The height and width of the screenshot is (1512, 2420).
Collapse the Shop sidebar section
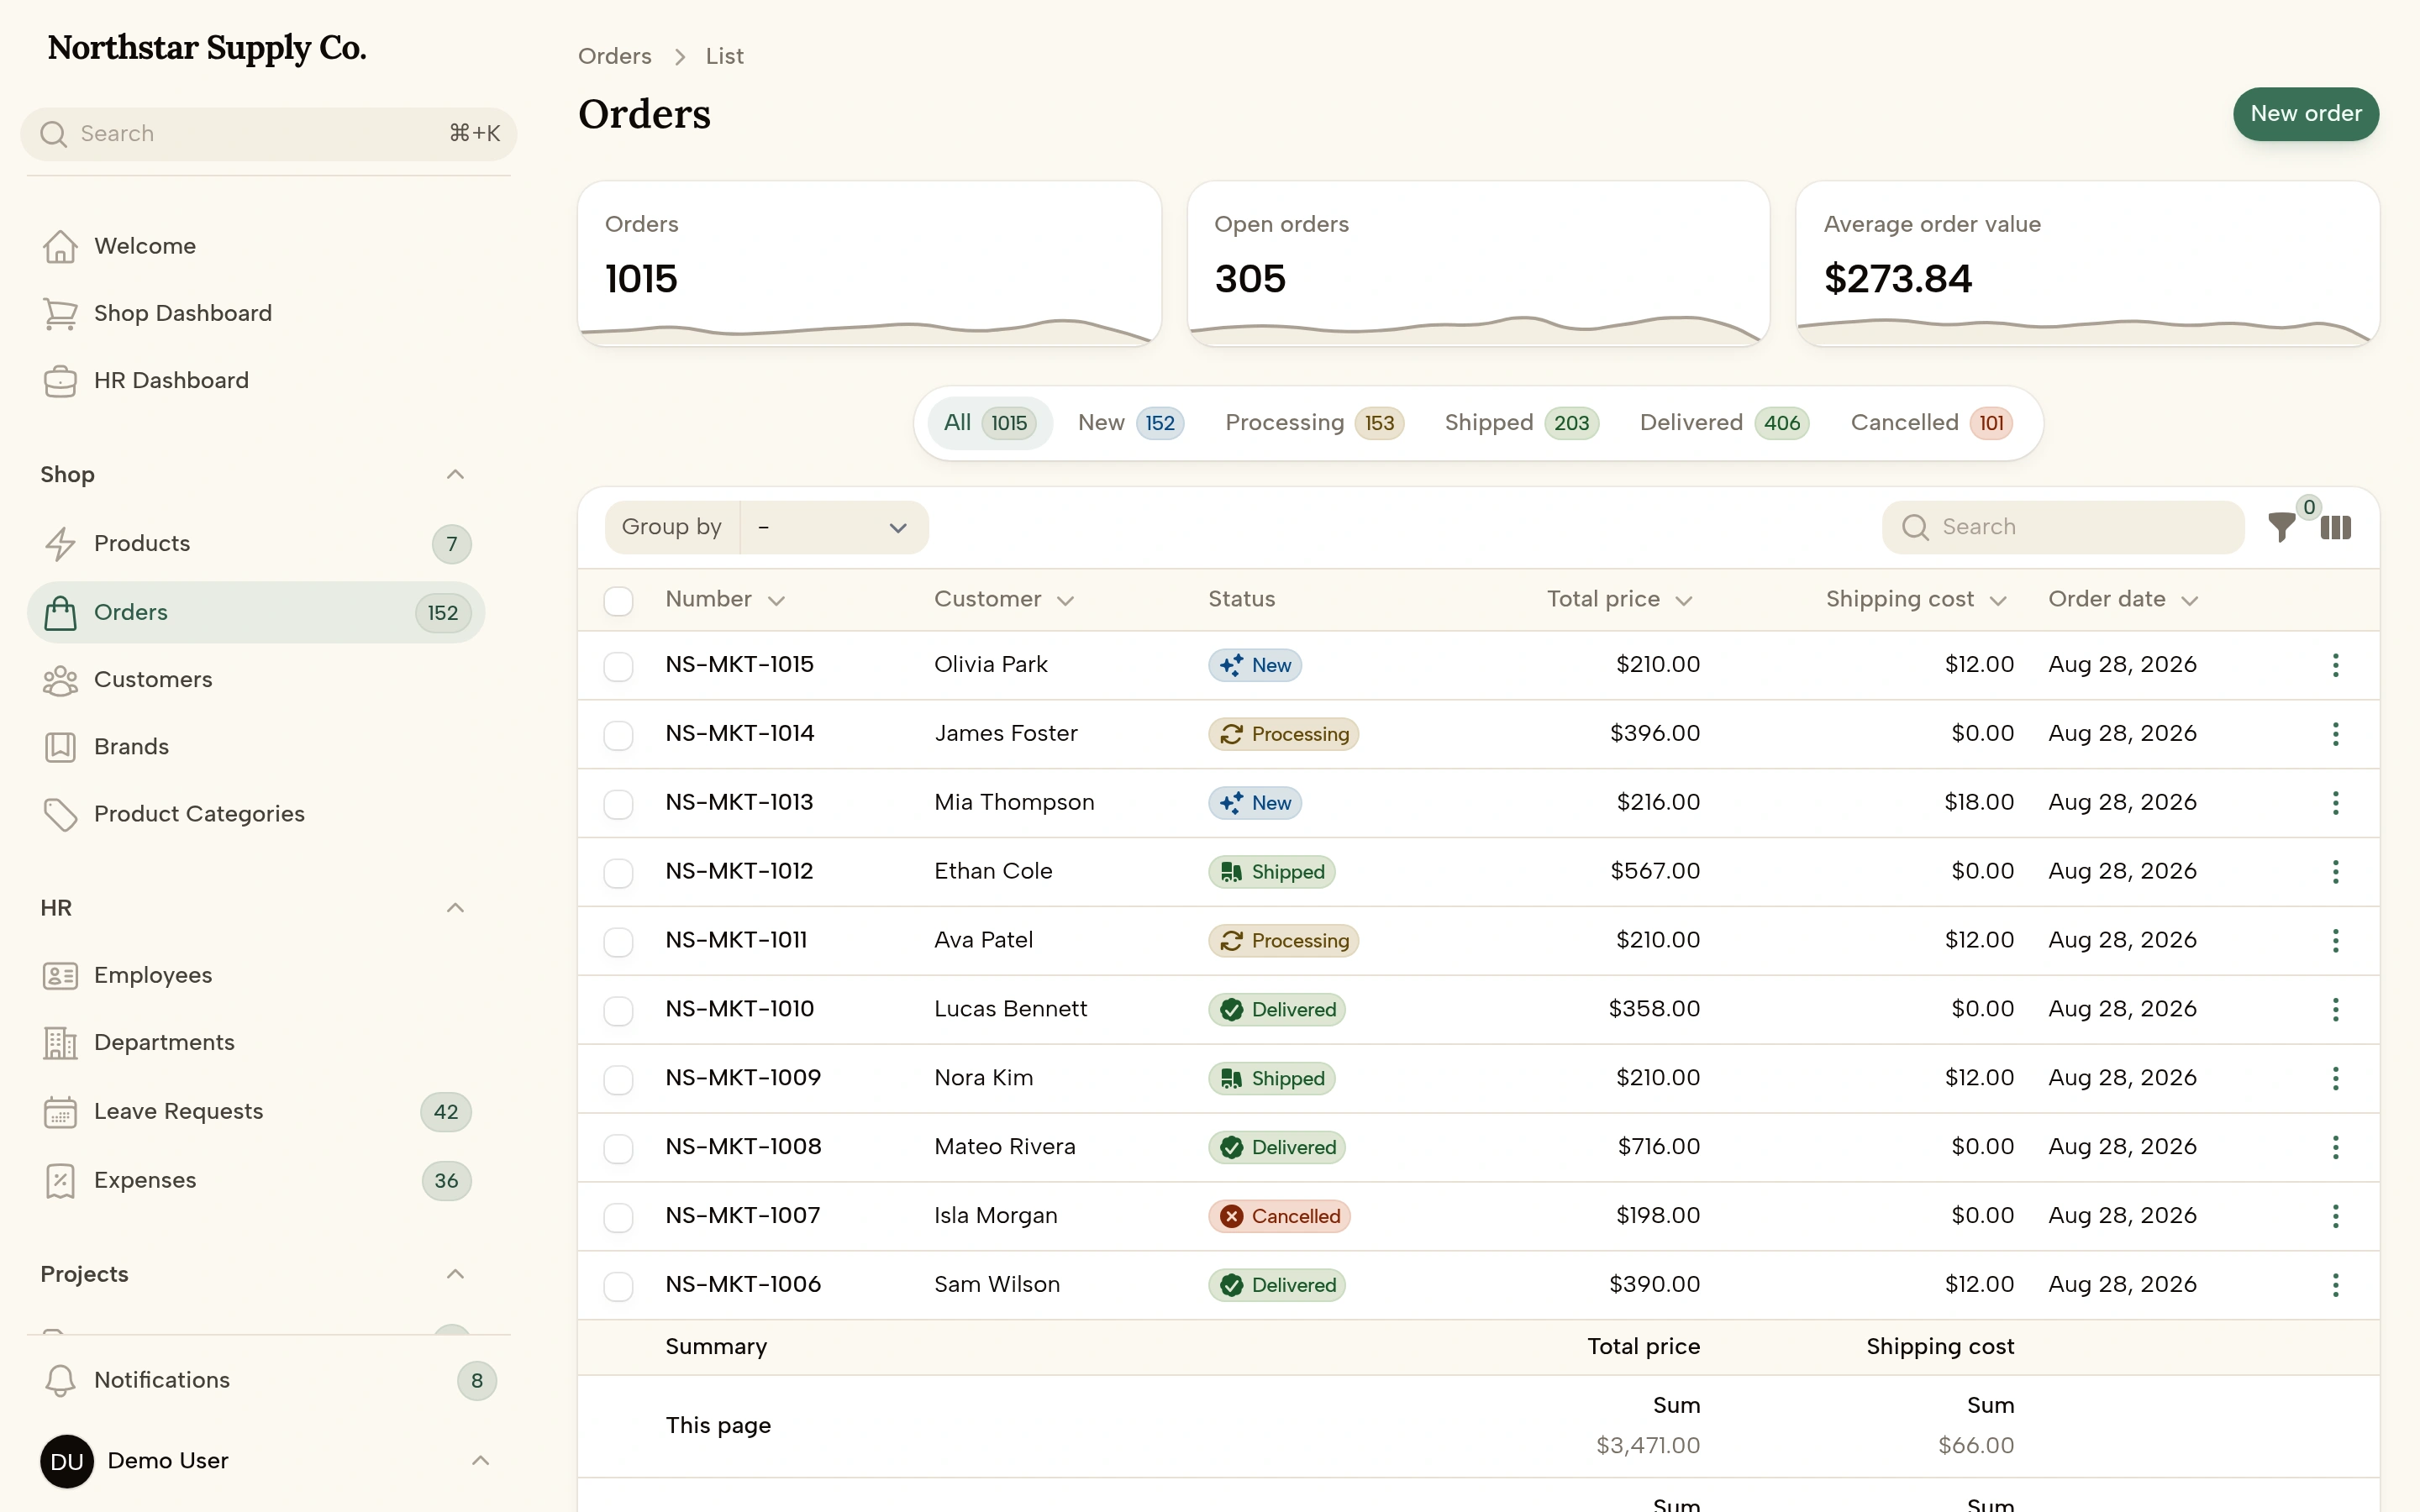(455, 474)
